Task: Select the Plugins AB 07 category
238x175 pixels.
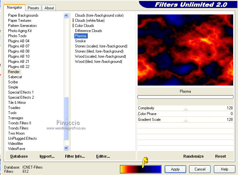Action: (19, 46)
